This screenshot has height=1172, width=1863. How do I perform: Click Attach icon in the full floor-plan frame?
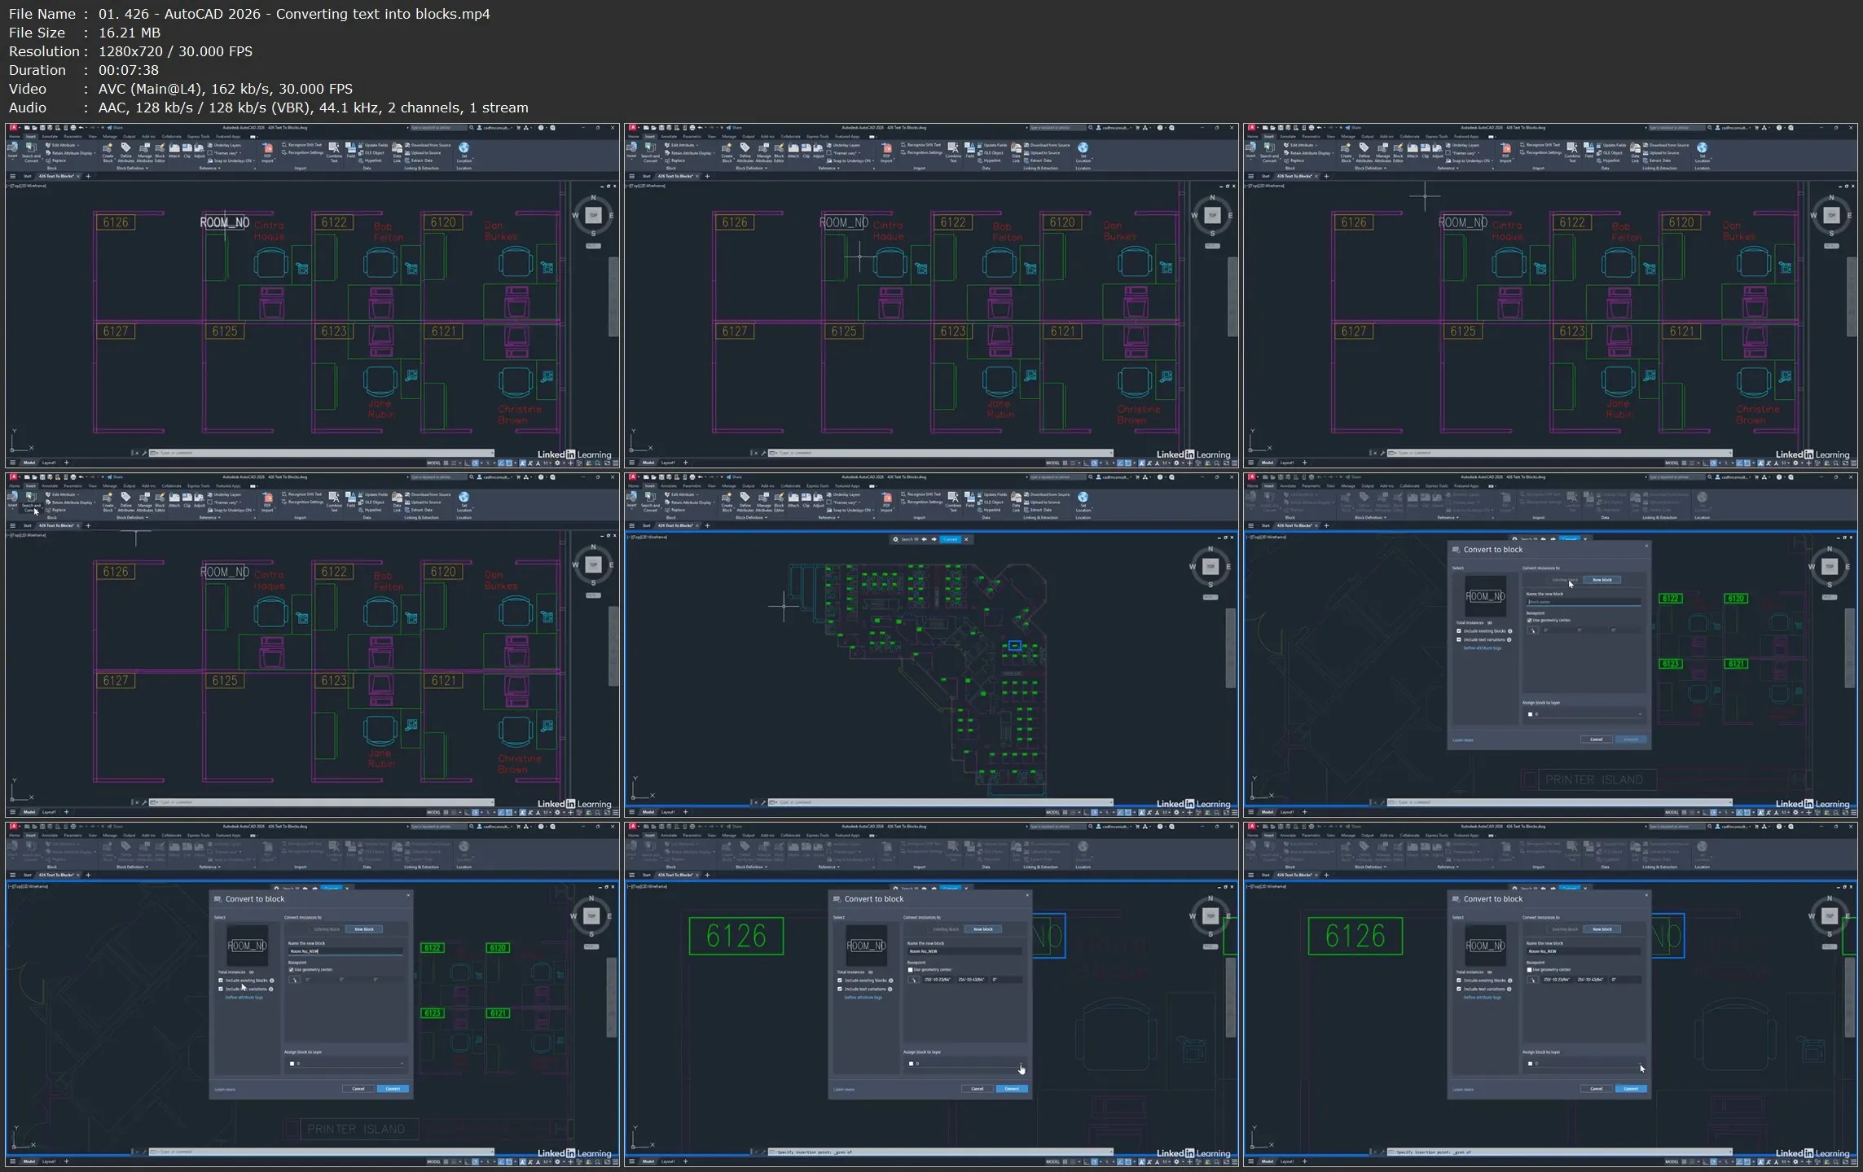coord(793,498)
